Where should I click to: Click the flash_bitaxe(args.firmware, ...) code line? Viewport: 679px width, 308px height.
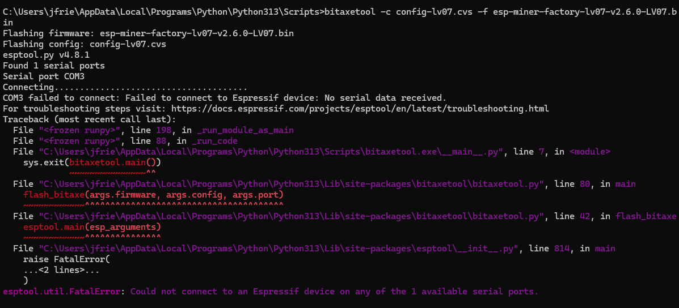(x=153, y=195)
